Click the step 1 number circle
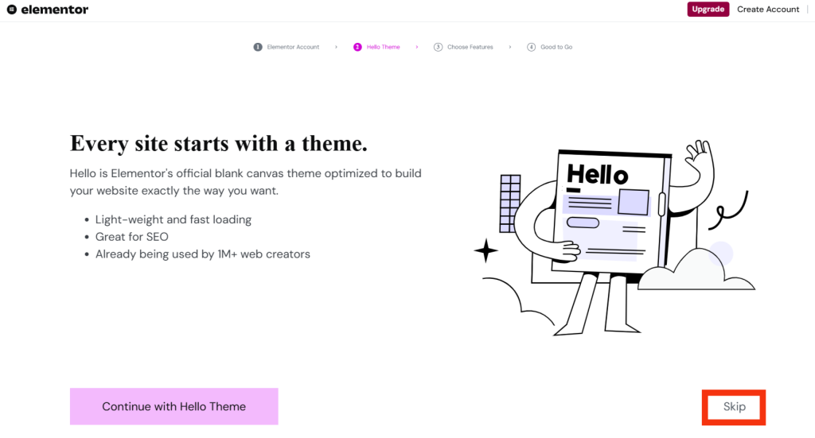Screen dimensions: 815x438 coord(258,47)
